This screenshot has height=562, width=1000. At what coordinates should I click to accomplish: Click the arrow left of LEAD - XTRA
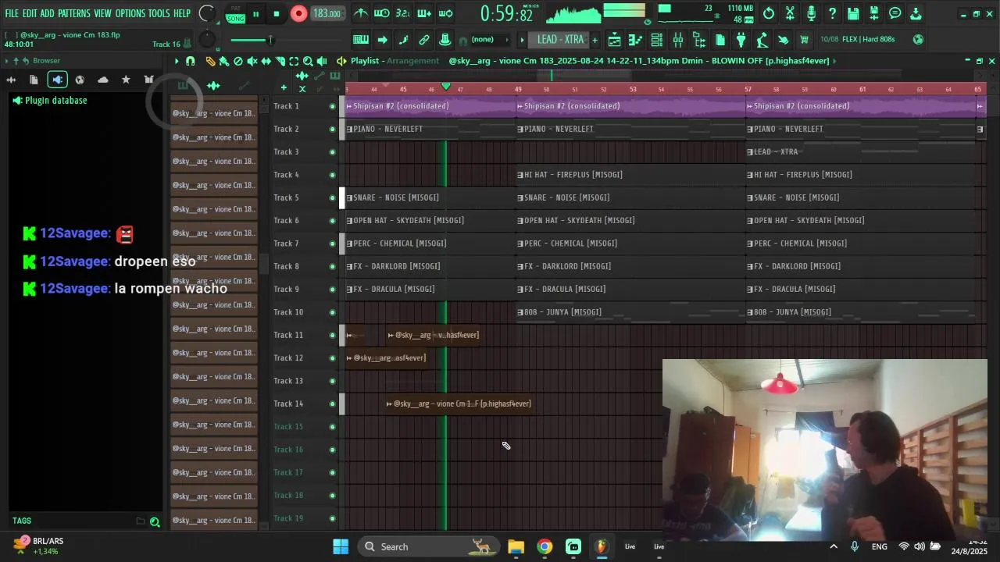point(522,40)
